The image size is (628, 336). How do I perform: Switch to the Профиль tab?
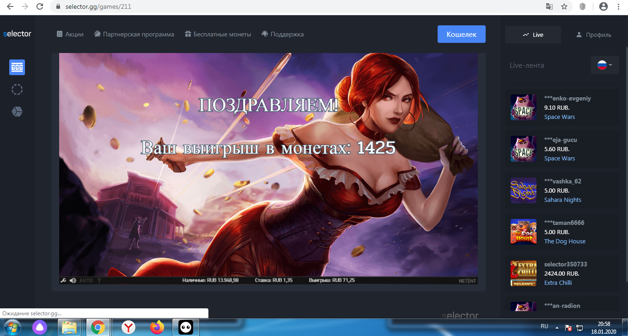coord(593,35)
